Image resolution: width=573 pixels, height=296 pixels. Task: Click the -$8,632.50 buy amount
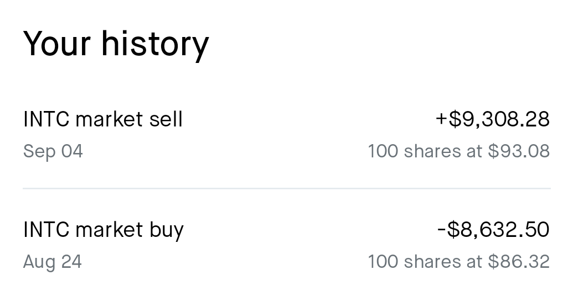[493, 229]
